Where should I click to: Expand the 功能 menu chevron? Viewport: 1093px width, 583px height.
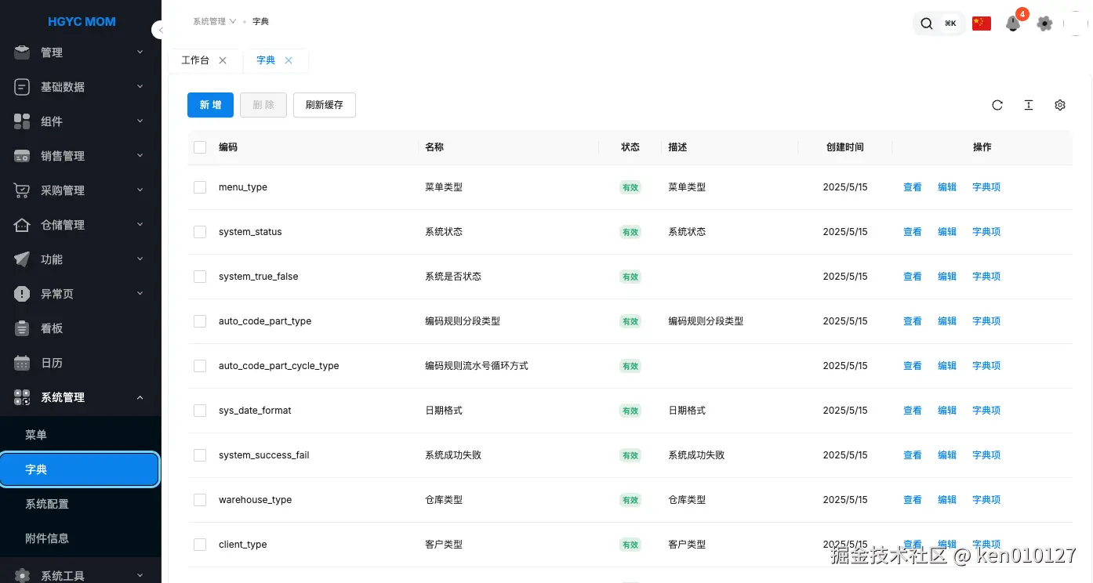coord(140,259)
